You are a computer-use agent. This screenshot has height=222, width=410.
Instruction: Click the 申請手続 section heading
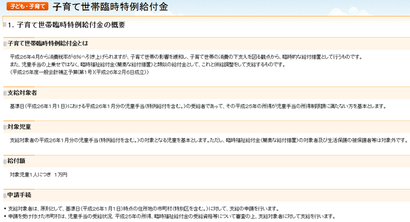(20, 195)
